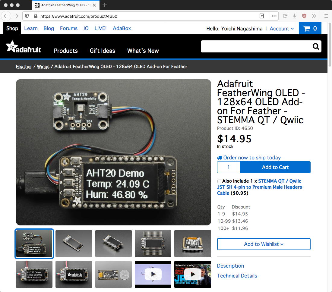Select the adafruit logo display thumbnail

pyautogui.click(x=74, y=274)
